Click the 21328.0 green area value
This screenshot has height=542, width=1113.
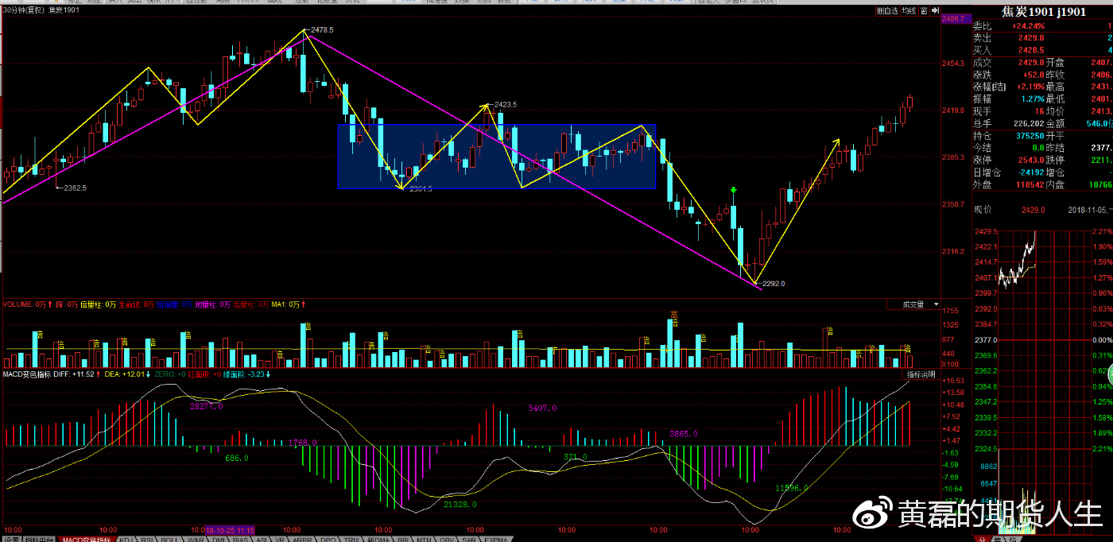460,504
